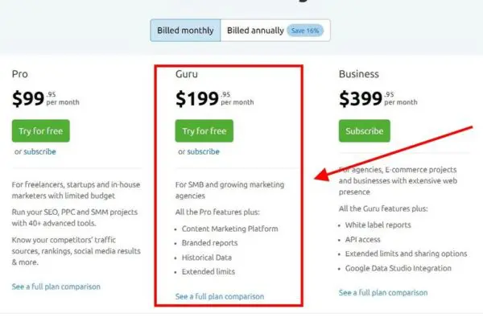Open Business plan's full comparison link

click(383, 293)
